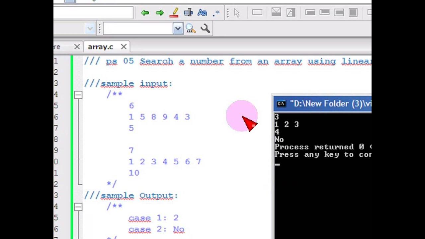Toggle the highlight pencil icon
Image resolution: width=425 pixels, height=239 pixels.
174,13
